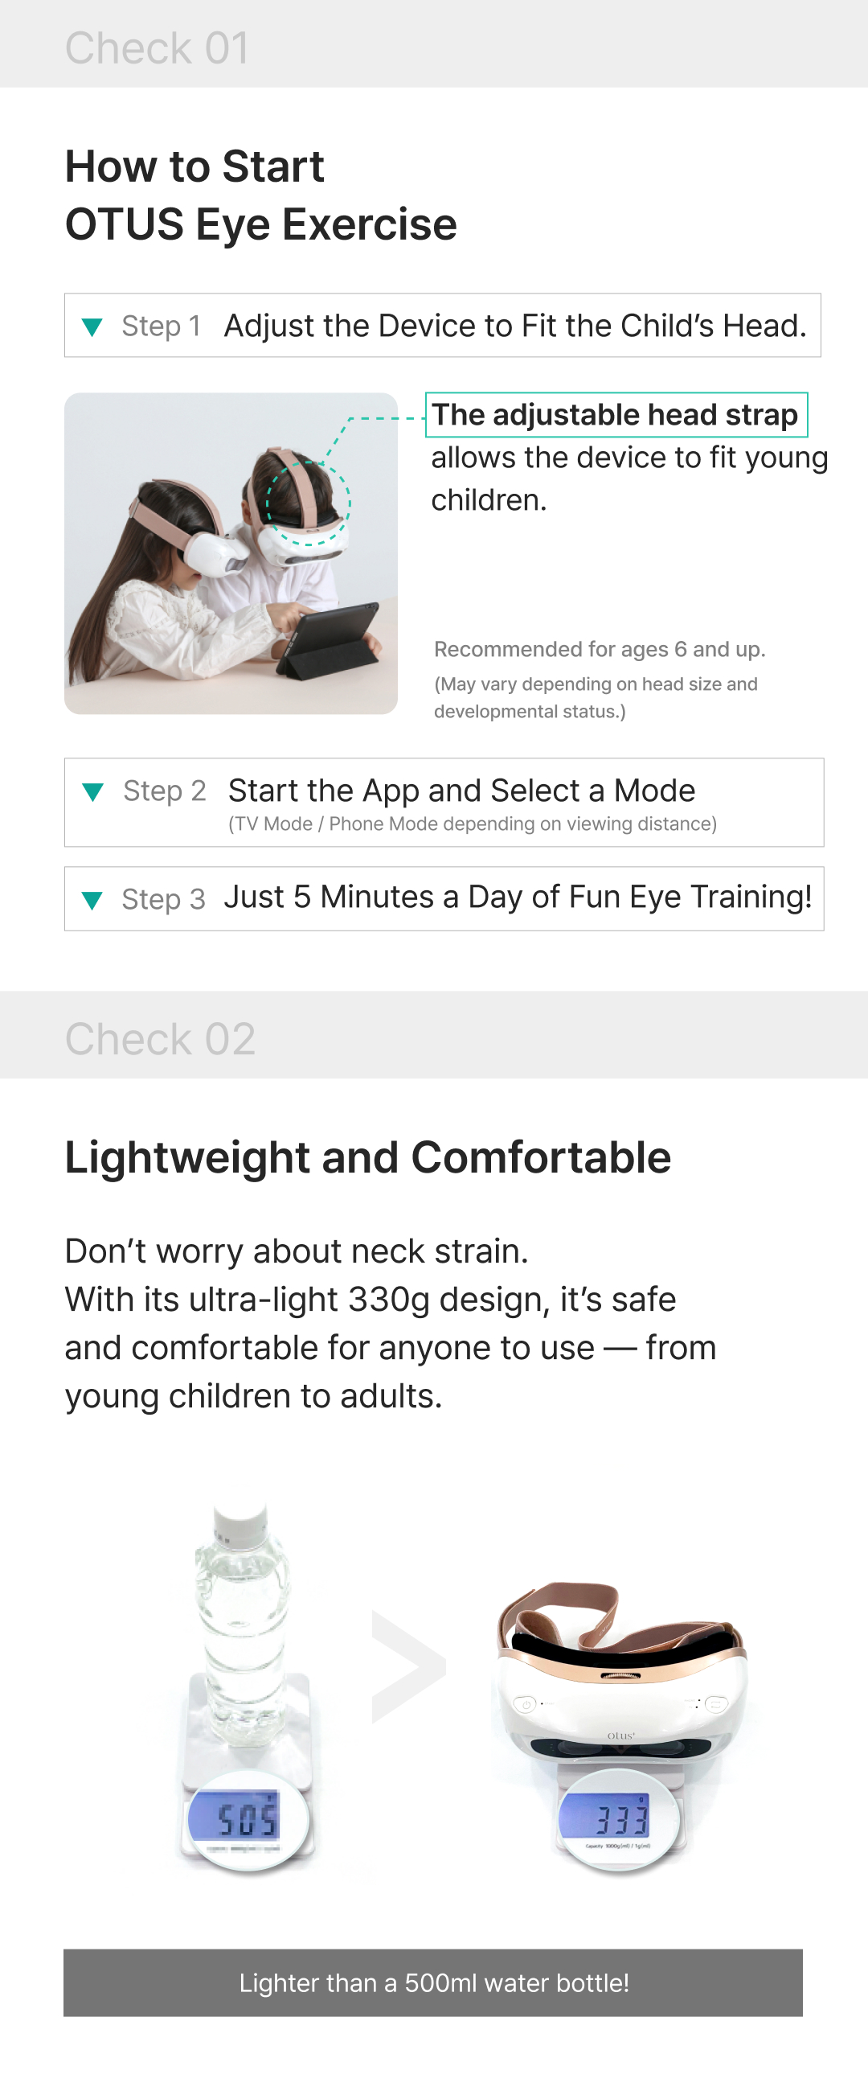Screen dimensions: 868x2095
Task: Expand Step 2 triangle arrow
Action: pos(92,792)
